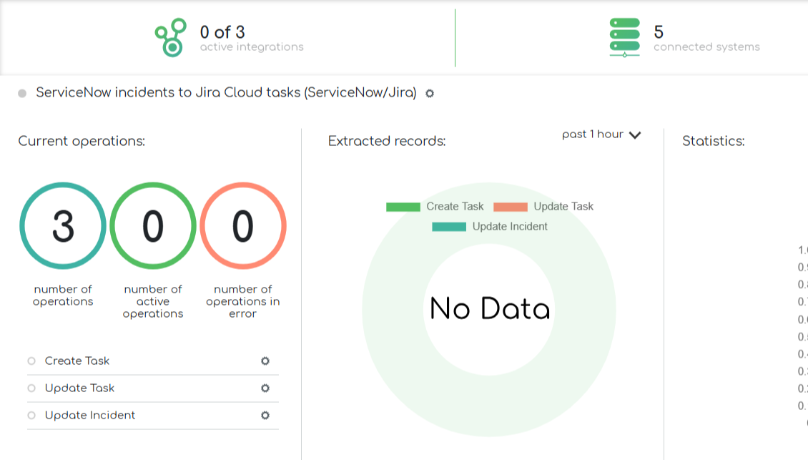The width and height of the screenshot is (808, 460).
Task: Toggle the Update Task status circle
Action: (31, 388)
